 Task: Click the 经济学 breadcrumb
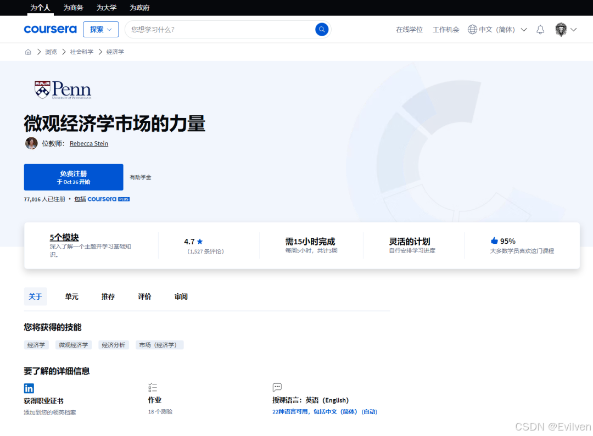(x=115, y=52)
